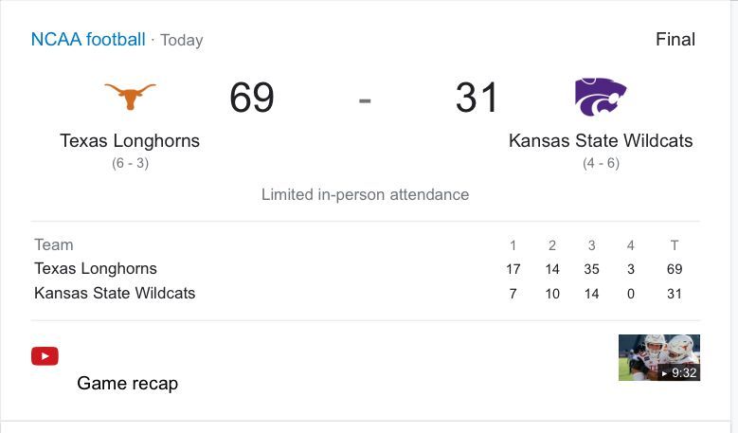This screenshot has width=738, height=433.
Task: Click Texas third quarter score of 35
Action: click(x=591, y=269)
